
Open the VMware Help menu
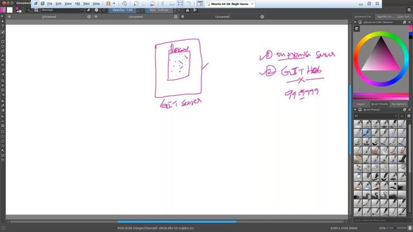click(96, 4)
